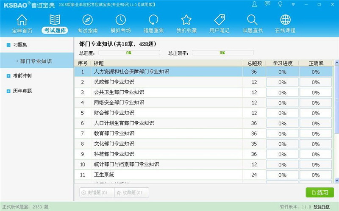Click the KSBAO 考试宝典 logo
This screenshot has height=211, width=339.
click(x=29, y=5)
